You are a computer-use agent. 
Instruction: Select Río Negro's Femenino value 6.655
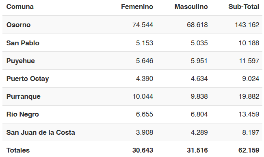click(x=145, y=115)
